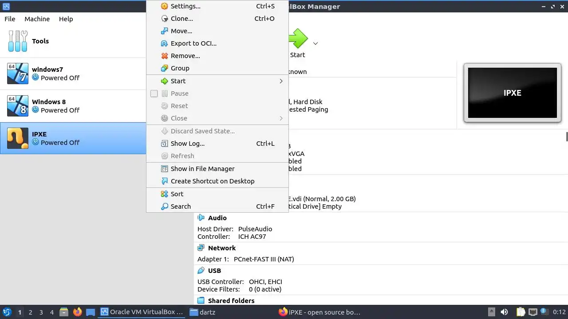Select Search in the context menu

[217, 206]
